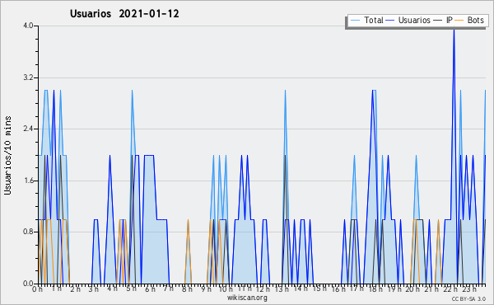Click the 20 h x-axis label
494x305 pixels.
click(412, 289)
